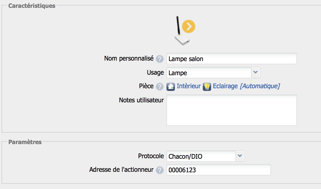Open help for Nom personnalisé

(x=159, y=59)
